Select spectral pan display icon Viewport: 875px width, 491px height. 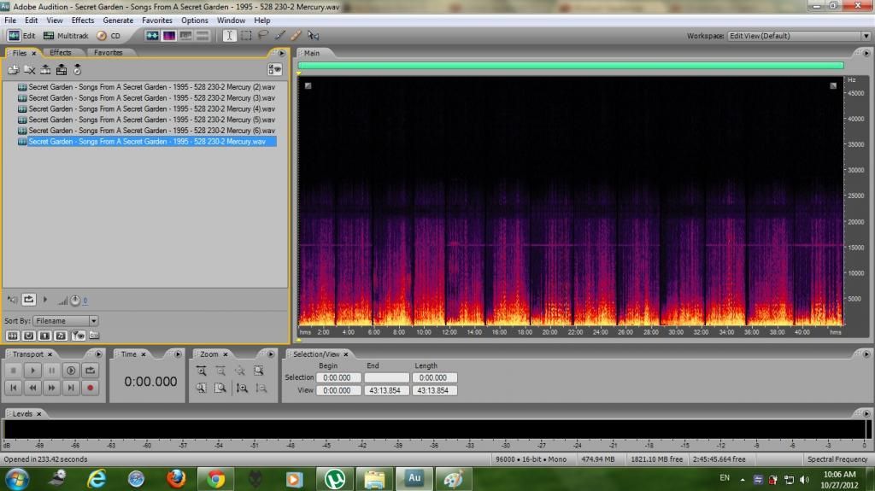[x=185, y=36]
